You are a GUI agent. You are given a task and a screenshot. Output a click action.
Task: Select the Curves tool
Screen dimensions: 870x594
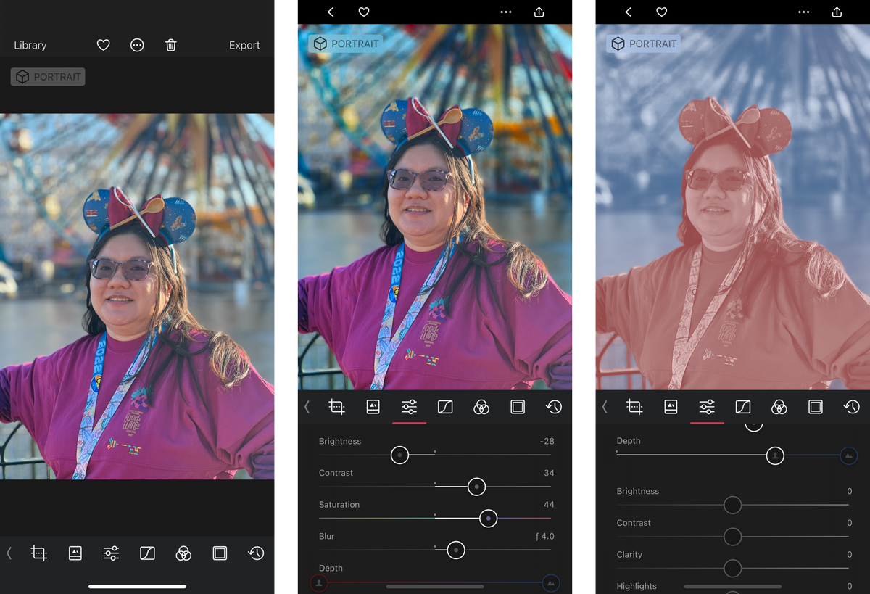coord(445,407)
